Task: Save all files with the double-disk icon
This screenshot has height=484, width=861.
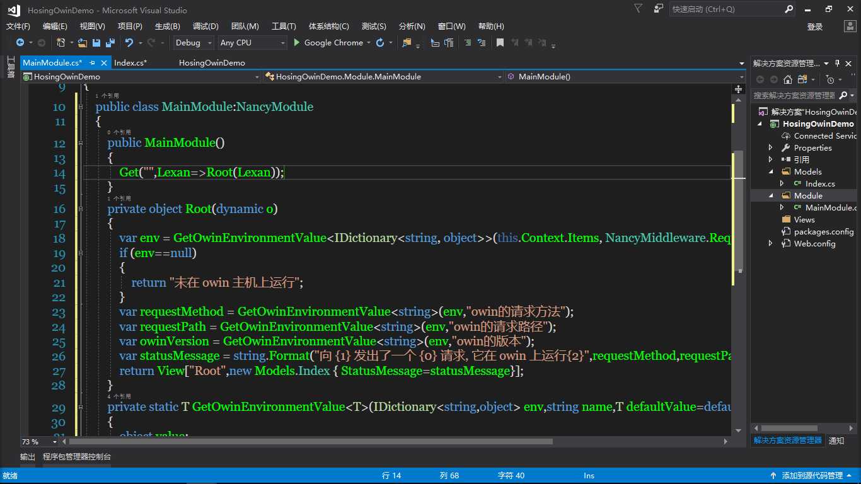Action: tap(110, 43)
